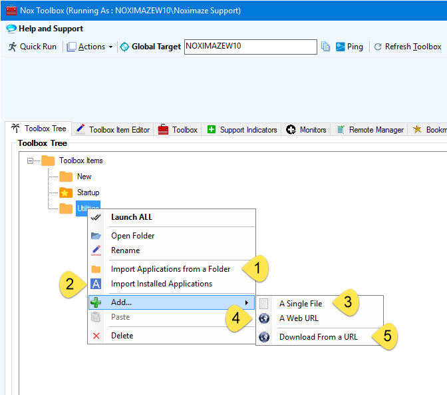Choose Import Installed Applications
This screenshot has width=447, height=395.
[172, 284]
